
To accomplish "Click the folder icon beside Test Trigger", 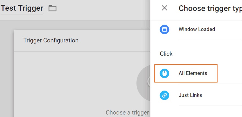I will click(x=52, y=8).
